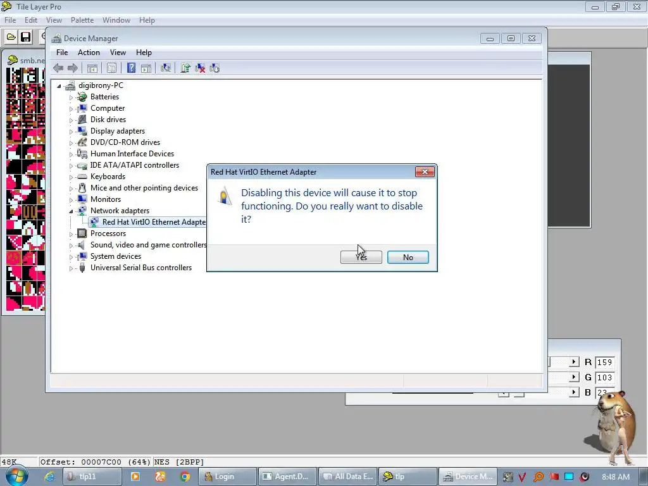Image resolution: width=648 pixels, height=486 pixels.
Task: Click the red flag tray icon
Action: [554, 477]
